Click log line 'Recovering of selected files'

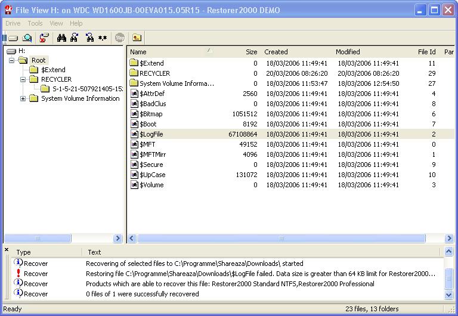(x=194, y=264)
